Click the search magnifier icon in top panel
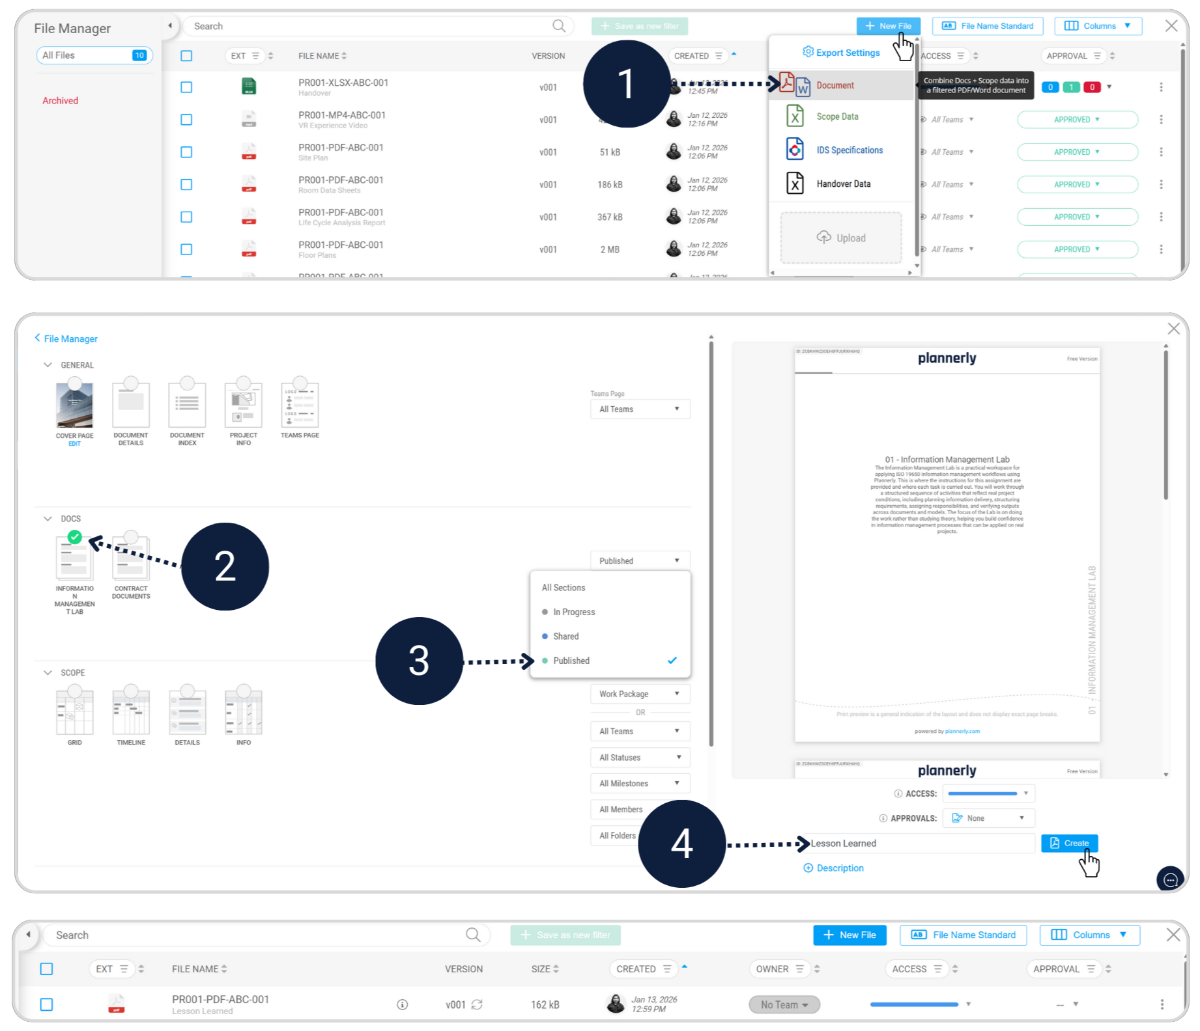Image resolution: width=1200 pixels, height=1031 pixels. pos(558,26)
